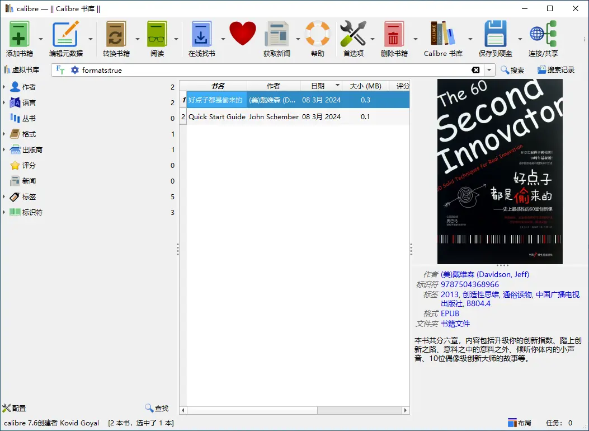This screenshot has height=431, width=589.
Task: Click the Search (搜索) button
Action: (x=512, y=70)
